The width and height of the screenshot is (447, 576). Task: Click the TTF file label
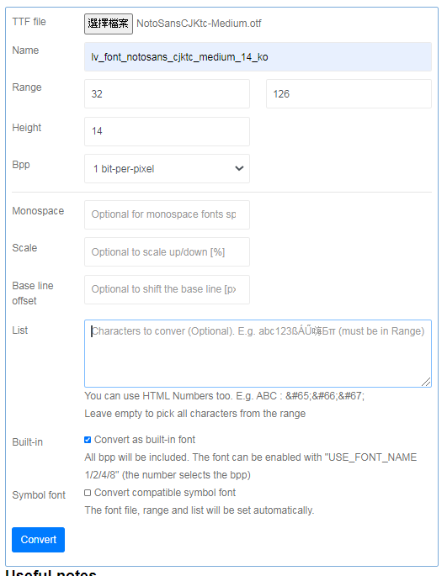click(x=29, y=22)
